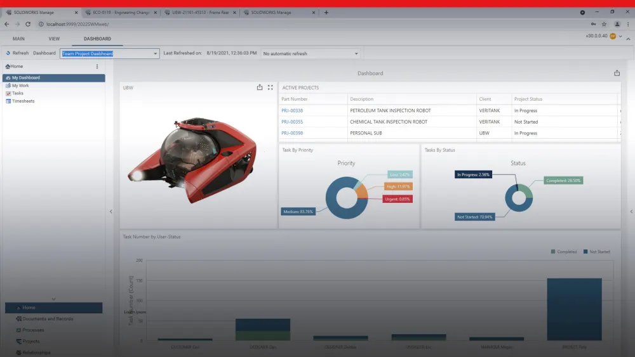Bookmark this page with the star icon

point(604,24)
